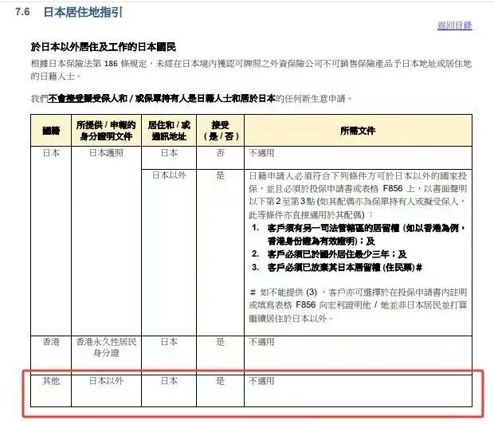The image size is (494, 424).
Task: Click the 國籍 column header
Action: 51,131
